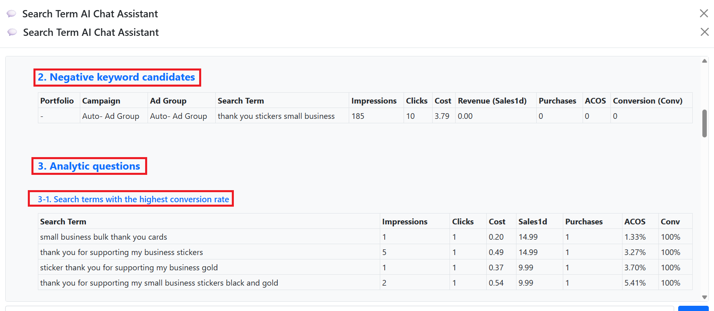
Task: Click the scrollbar down arrow
Action: point(704,297)
